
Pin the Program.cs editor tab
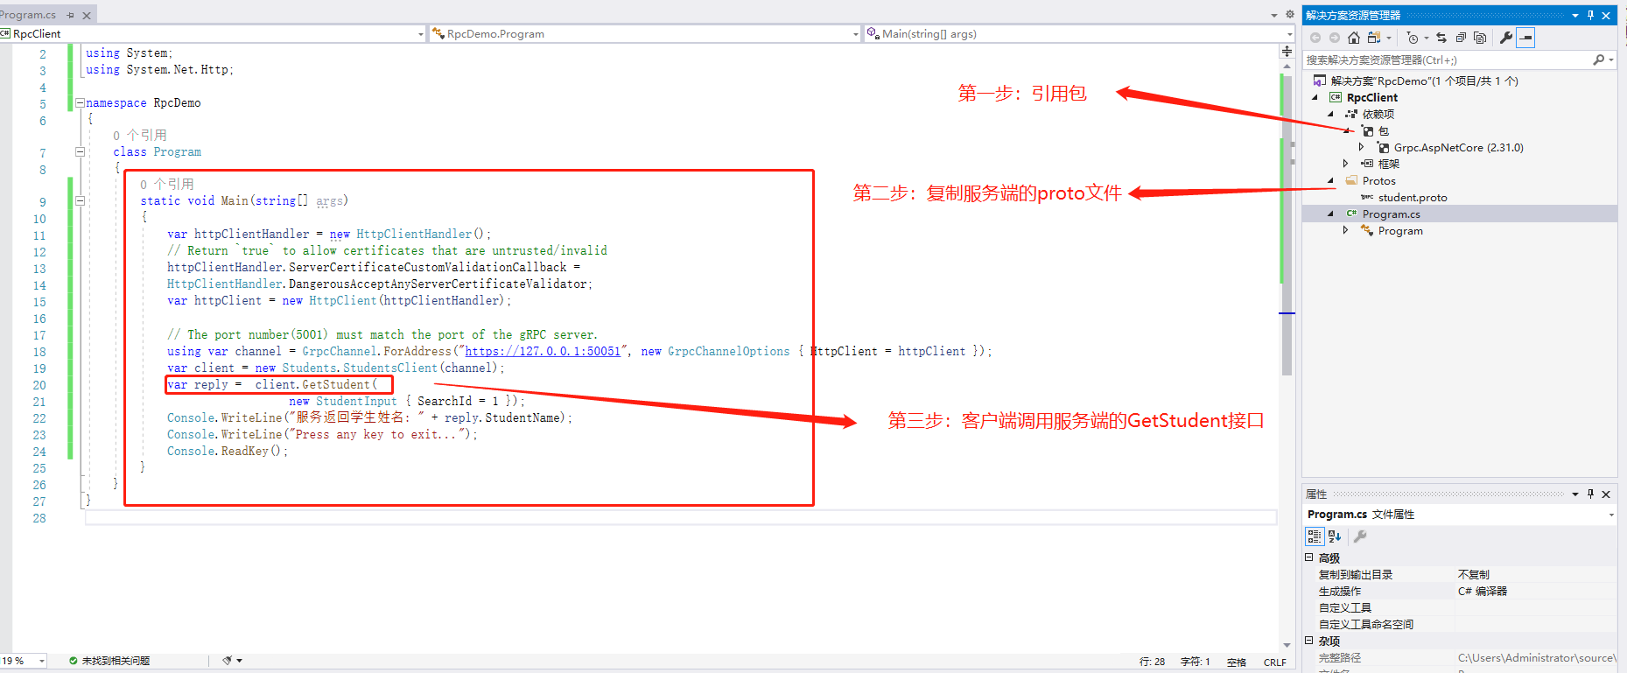pyautogui.click(x=70, y=15)
